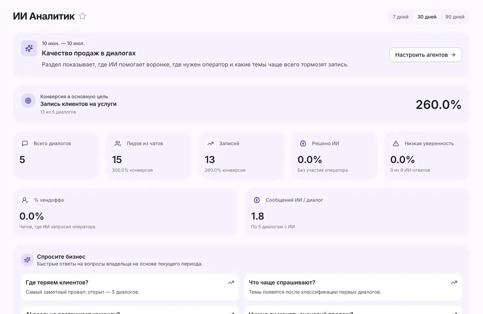Star the ИИ Аналитик page as favorite
Viewport: 483px width, 314px height.
83,17
